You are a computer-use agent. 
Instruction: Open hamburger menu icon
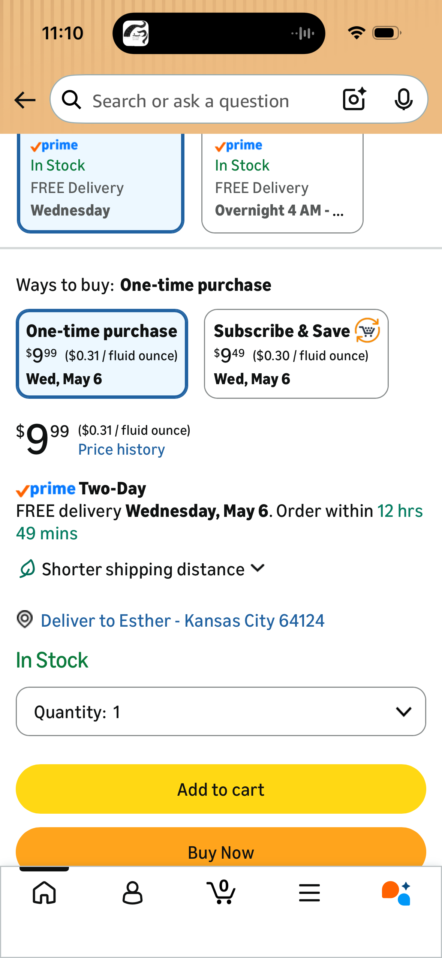click(x=309, y=892)
